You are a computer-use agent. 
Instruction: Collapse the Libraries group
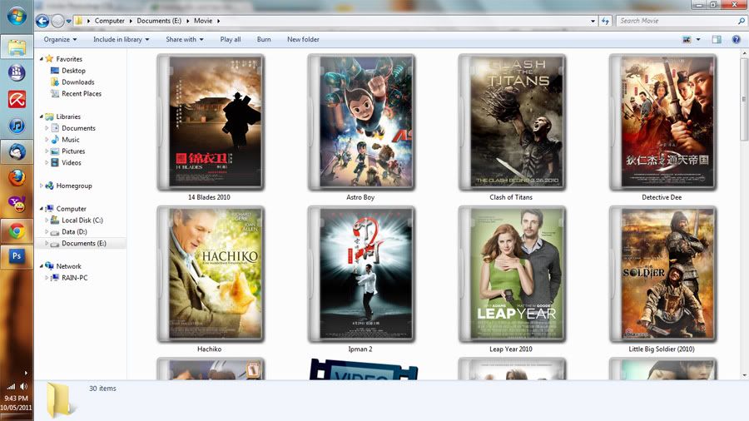tap(41, 116)
